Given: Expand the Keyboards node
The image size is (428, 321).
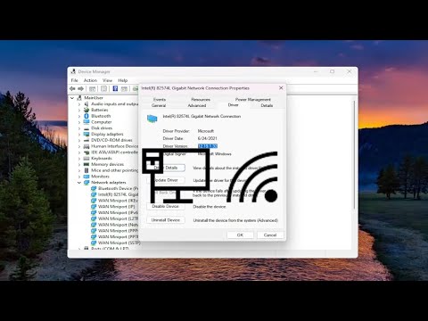Looking at the screenshot, I should (79, 159).
